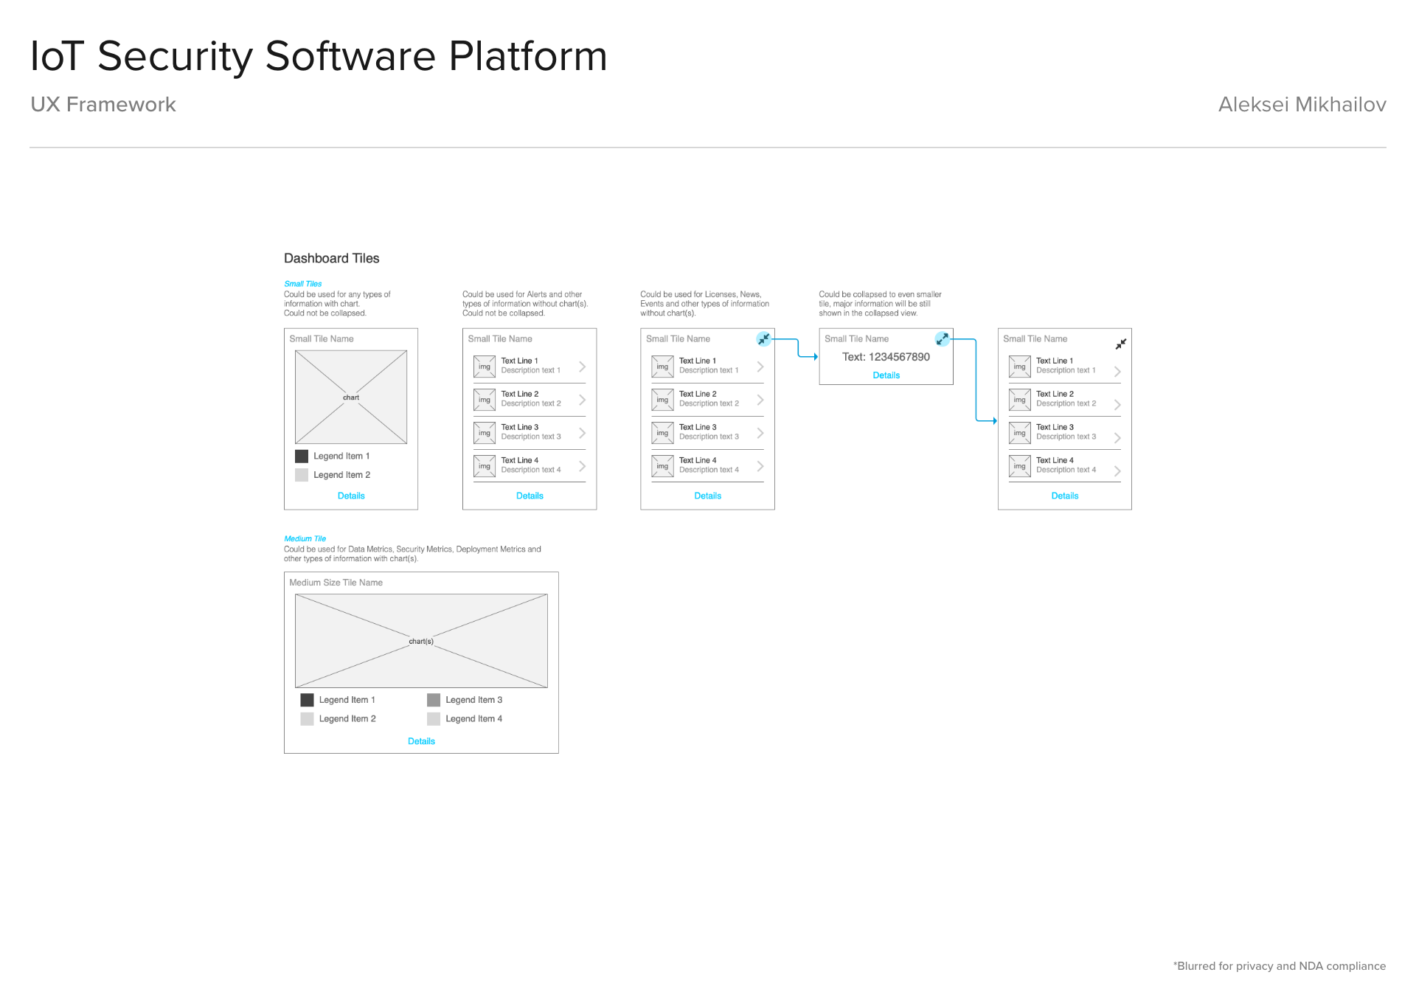Click the chart placeholder in the small tile
1416x1003 pixels.
click(351, 397)
